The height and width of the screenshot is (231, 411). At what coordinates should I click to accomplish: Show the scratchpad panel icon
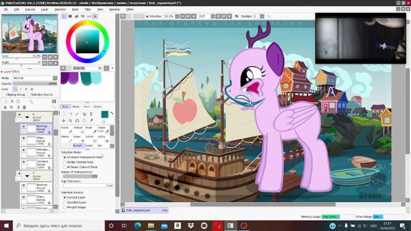[95, 16]
